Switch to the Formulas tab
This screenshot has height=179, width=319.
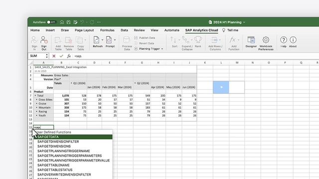point(107,30)
